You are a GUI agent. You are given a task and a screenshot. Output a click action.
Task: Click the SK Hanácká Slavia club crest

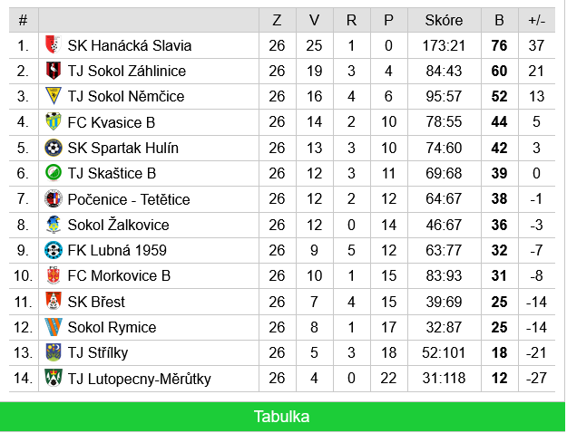[x=54, y=44]
